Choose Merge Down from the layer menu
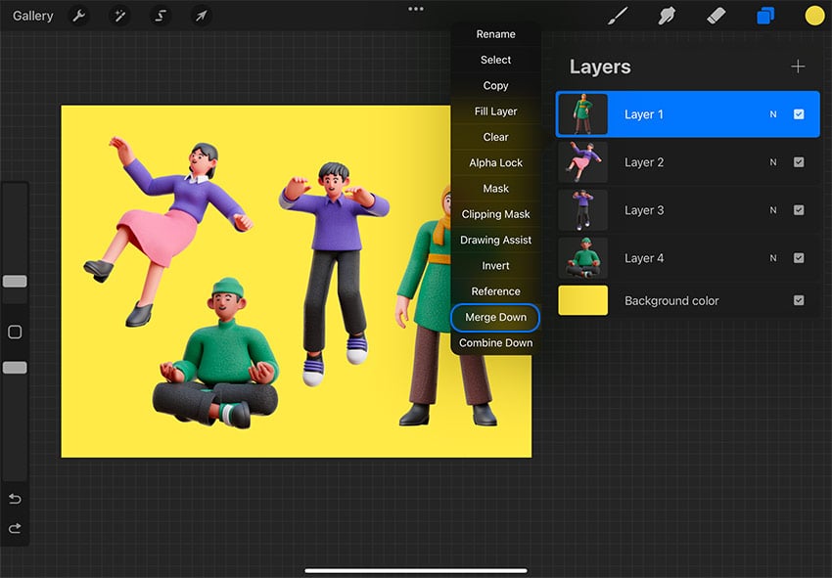The image size is (832, 578). (494, 317)
